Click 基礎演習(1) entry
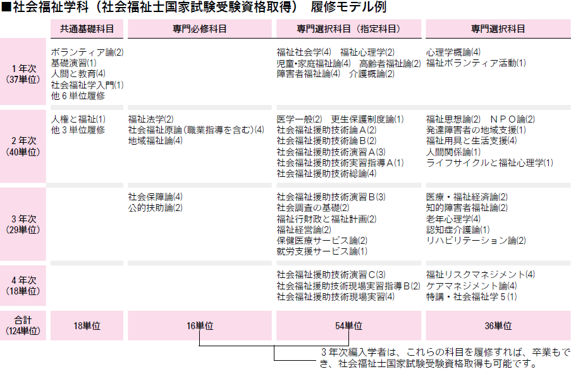Viewport: 571px width, 369px height. pyautogui.click(x=73, y=63)
